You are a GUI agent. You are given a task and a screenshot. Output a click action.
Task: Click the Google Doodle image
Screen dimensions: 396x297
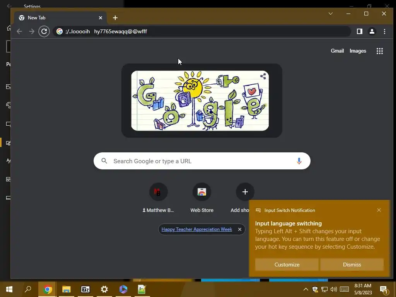(x=200, y=101)
